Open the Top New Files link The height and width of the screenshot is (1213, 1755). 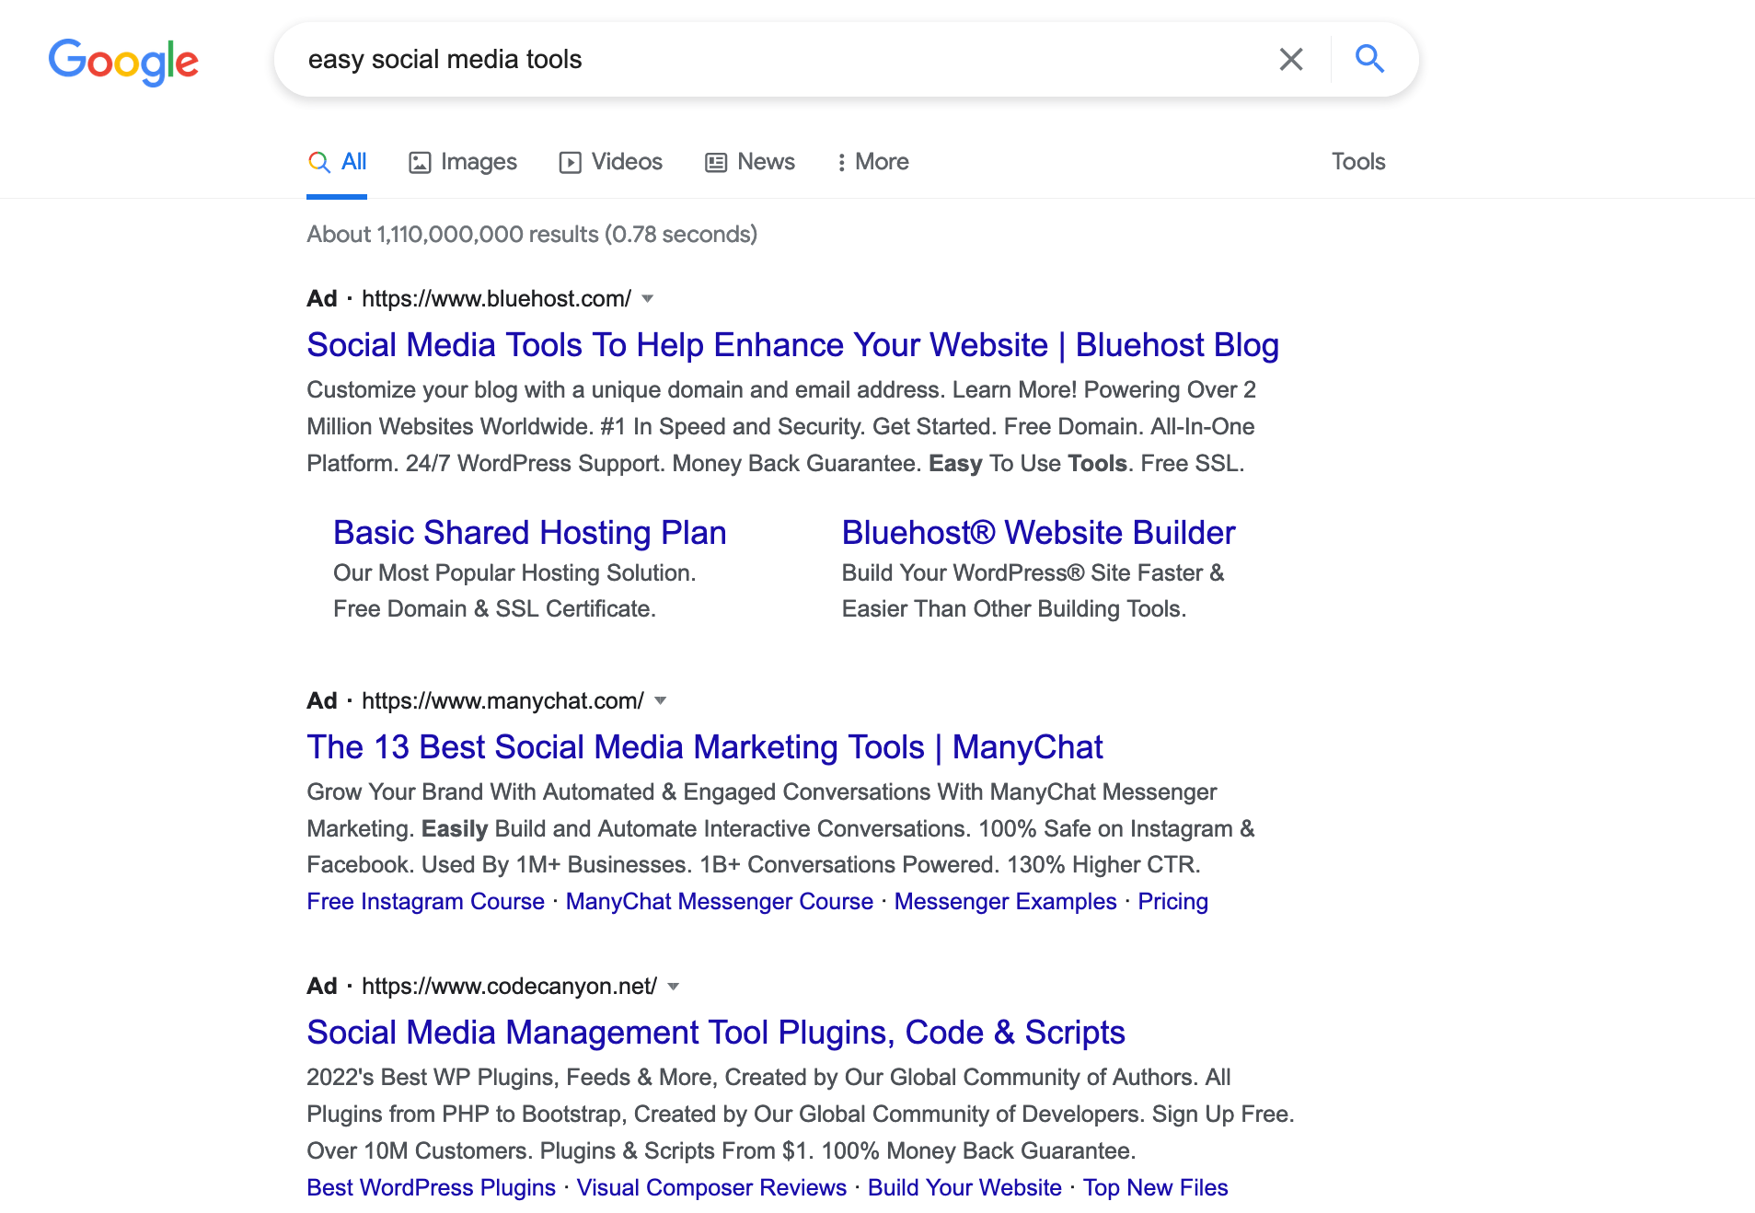[x=1156, y=1188]
